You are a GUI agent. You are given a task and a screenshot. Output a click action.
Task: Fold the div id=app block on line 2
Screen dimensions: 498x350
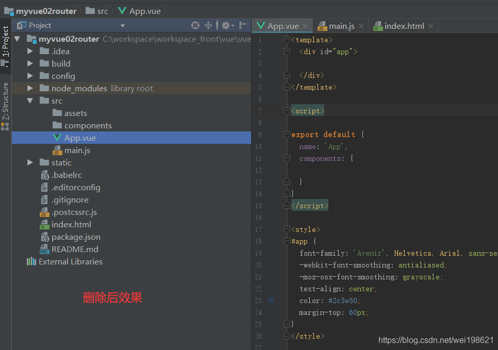(x=287, y=52)
